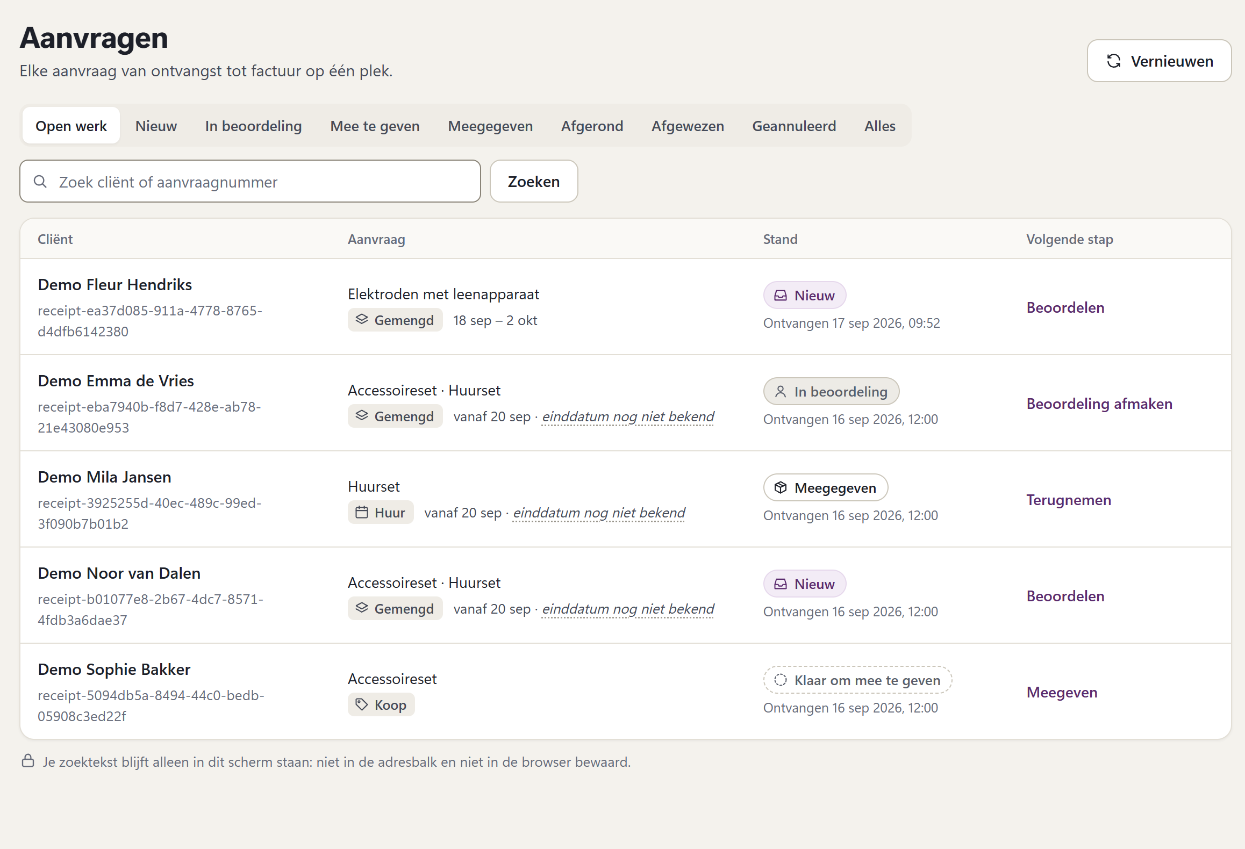Click the person icon on In beoordeling badge

click(781, 392)
